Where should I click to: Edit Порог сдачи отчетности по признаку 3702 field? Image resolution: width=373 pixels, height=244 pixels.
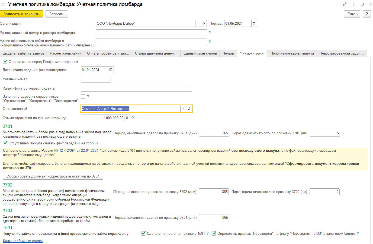pyautogui.click(x=324, y=192)
